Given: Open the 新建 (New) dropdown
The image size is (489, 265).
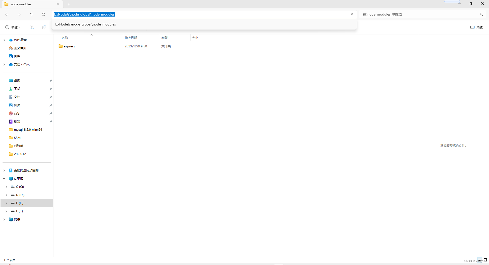Looking at the screenshot, I should point(13,27).
